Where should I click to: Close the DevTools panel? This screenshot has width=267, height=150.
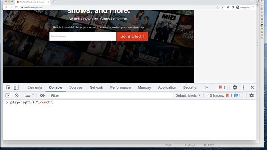pyautogui.click(x=252, y=87)
